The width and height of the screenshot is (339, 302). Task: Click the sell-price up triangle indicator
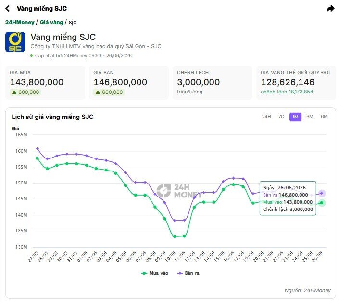click(x=98, y=92)
